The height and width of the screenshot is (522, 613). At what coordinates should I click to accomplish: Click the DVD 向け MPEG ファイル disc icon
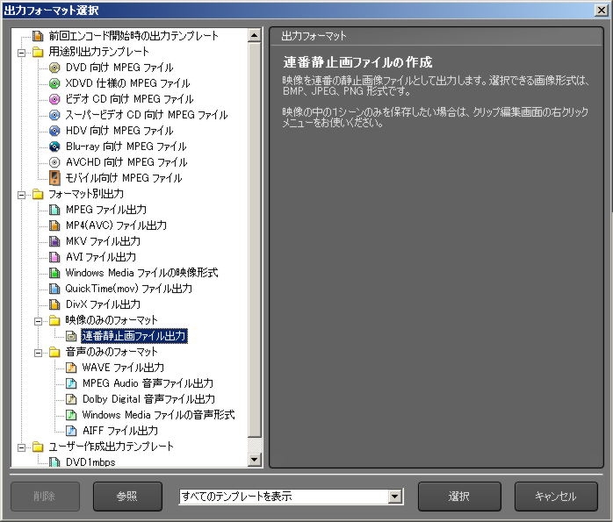click(x=54, y=68)
